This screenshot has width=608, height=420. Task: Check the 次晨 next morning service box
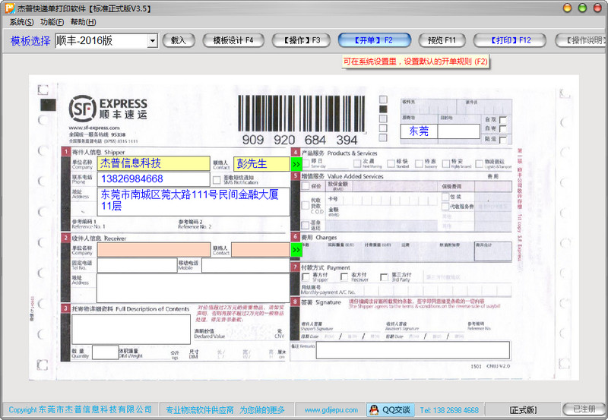click(357, 163)
